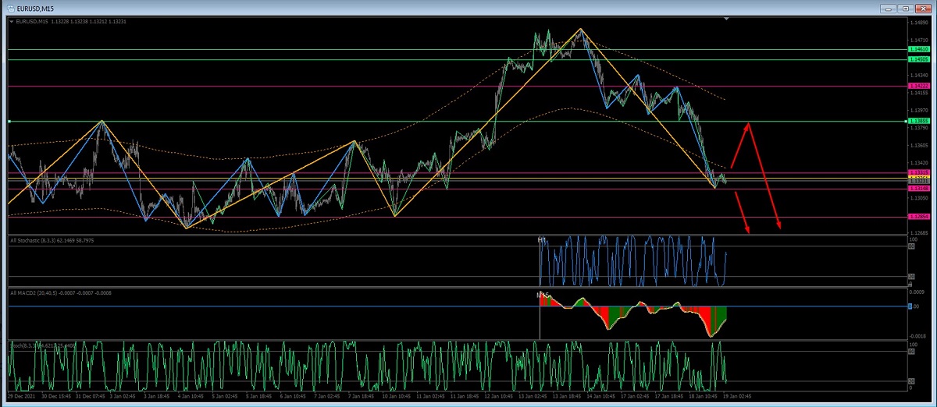Click the peak of the red projection arrow

coord(750,124)
